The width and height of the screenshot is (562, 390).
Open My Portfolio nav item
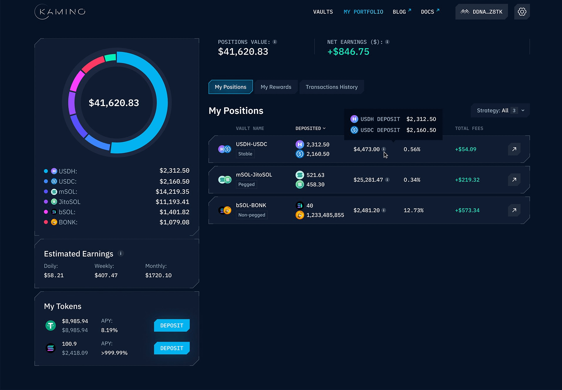click(363, 12)
